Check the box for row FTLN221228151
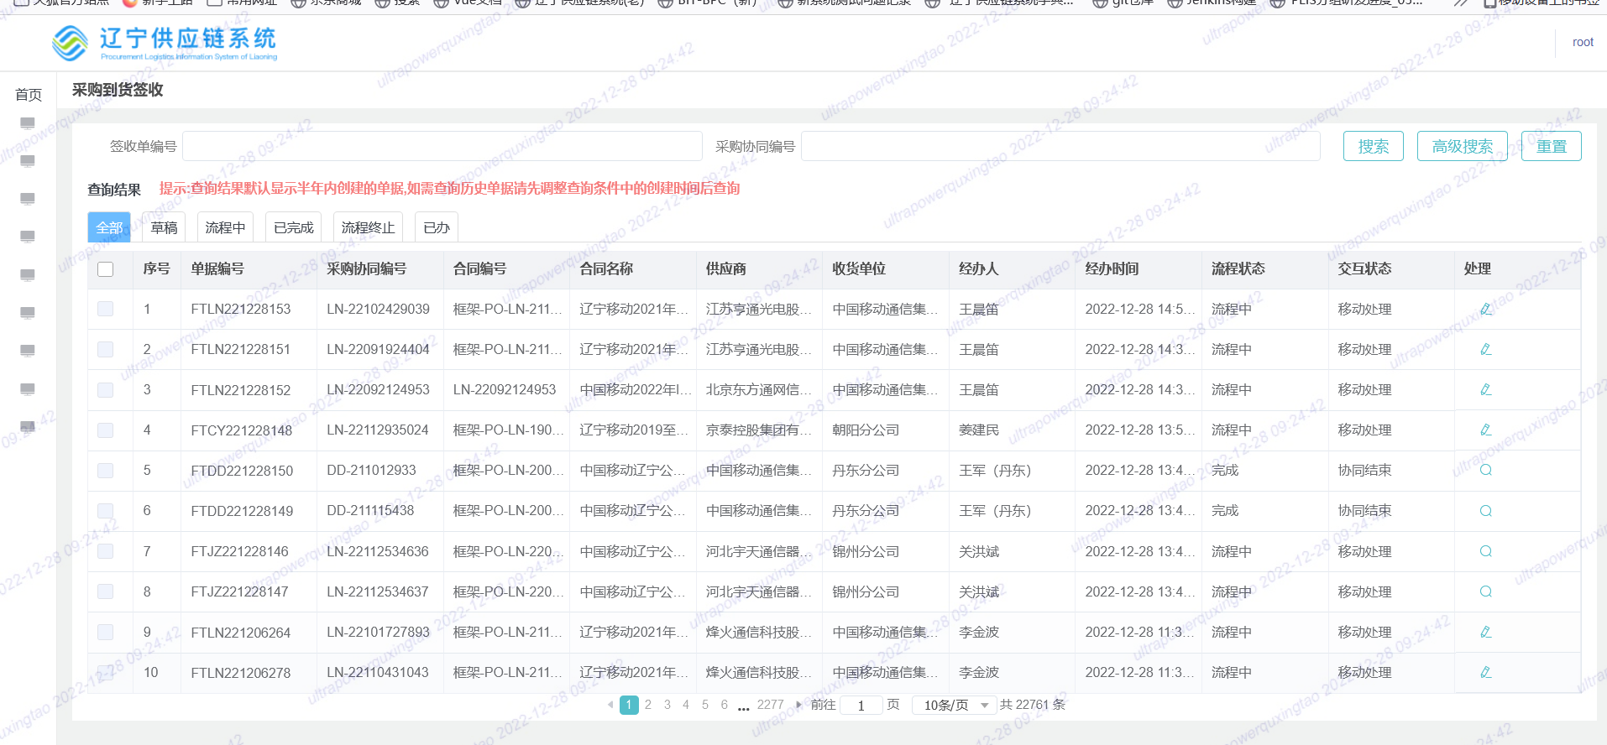 pos(105,349)
